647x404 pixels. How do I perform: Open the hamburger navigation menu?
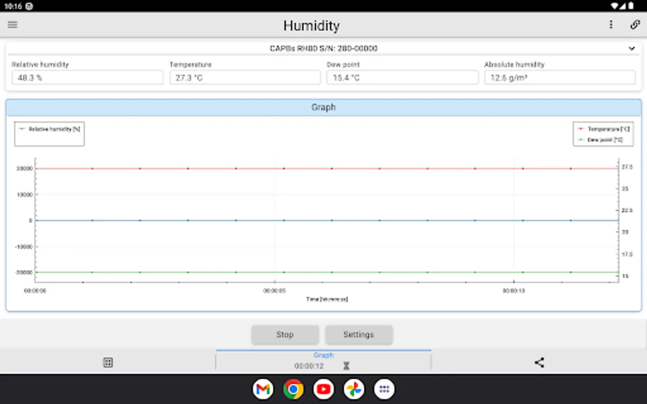pyautogui.click(x=13, y=25)
